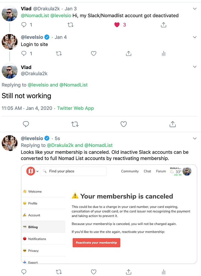
Task: Click the Reactivate your membership button
Action: pos(96,243)
